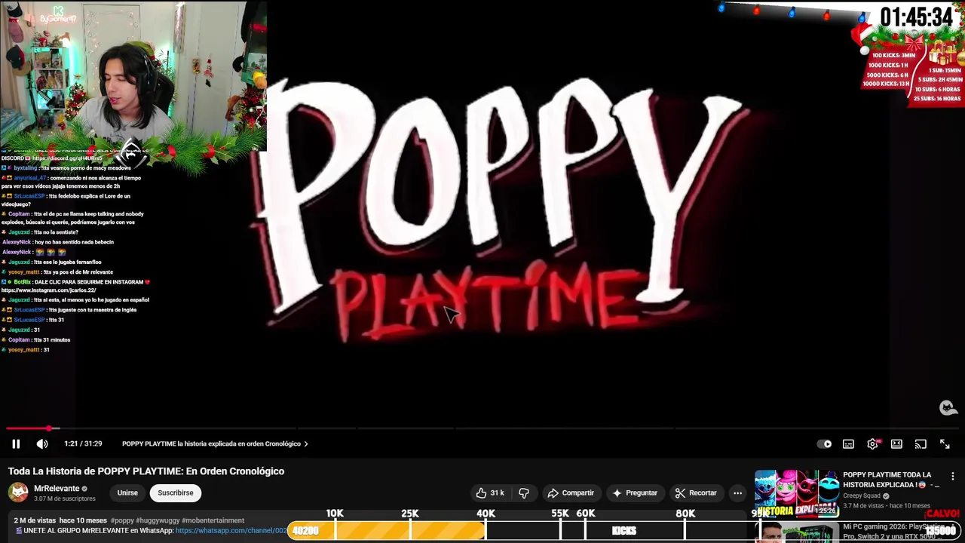Open the Poppy Playtime suggested video thumbnail
965x543 pixels.
[796, 493]
